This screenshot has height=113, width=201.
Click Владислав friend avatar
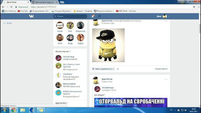[80, 25]
